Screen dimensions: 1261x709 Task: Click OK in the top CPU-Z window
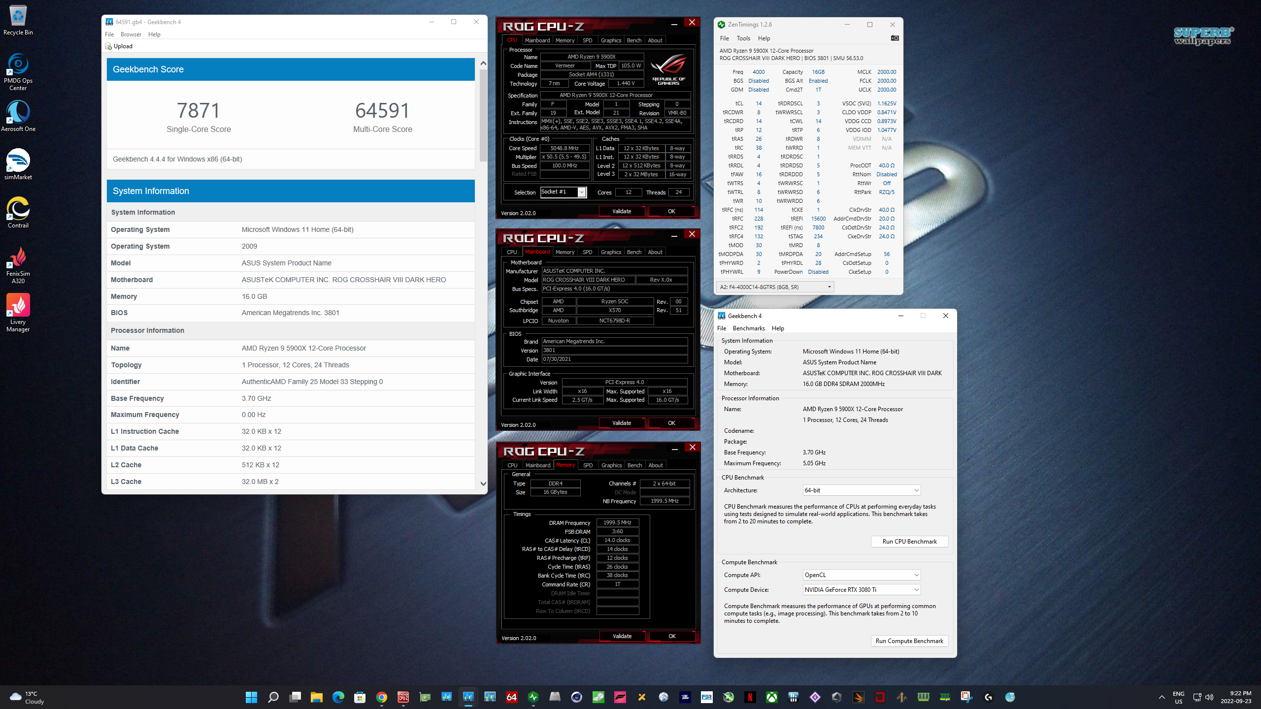point(671,211)
